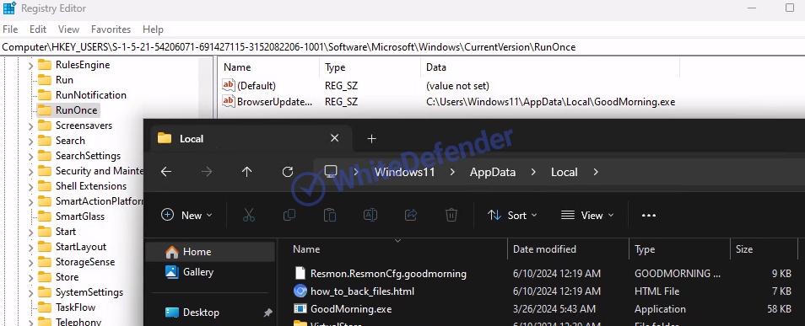805x326 pixels.
Task: Click the GoodMorning.exe data path
Action: tap(550, 102)
